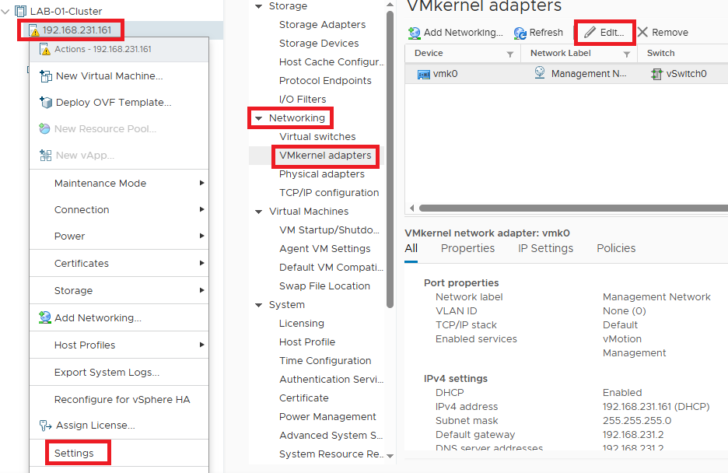
Task: Open I/O Filters settings
Action: click(x=303, y=100)
